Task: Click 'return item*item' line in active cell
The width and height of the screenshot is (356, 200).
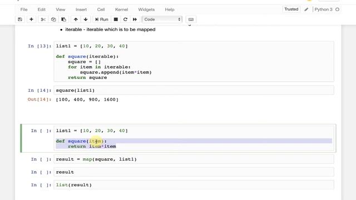Action: [x=92, y=146]
